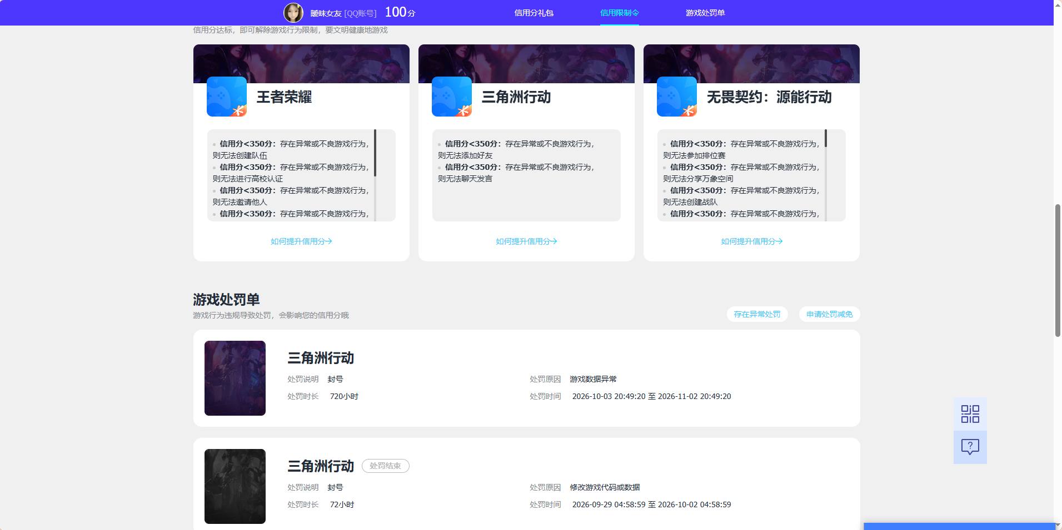The width and height of the screenshot is (1062, 530).
Task: Click the 处罚结束 status tag
Action: click(x=386, y=466)
